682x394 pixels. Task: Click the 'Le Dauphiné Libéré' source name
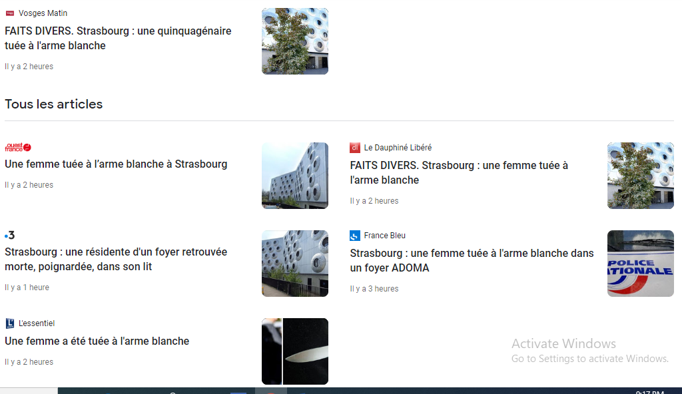pos(398,148)
